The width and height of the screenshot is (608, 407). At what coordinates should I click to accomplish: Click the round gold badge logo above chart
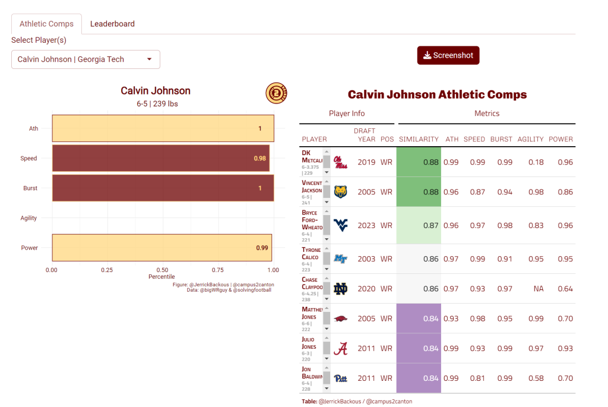pyautogui.click(x=276, y=93)
